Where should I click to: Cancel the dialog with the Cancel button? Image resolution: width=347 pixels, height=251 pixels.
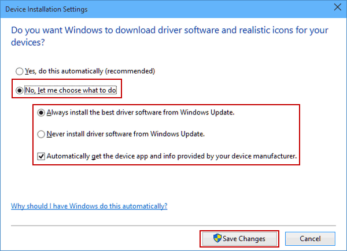coord(310,238)
